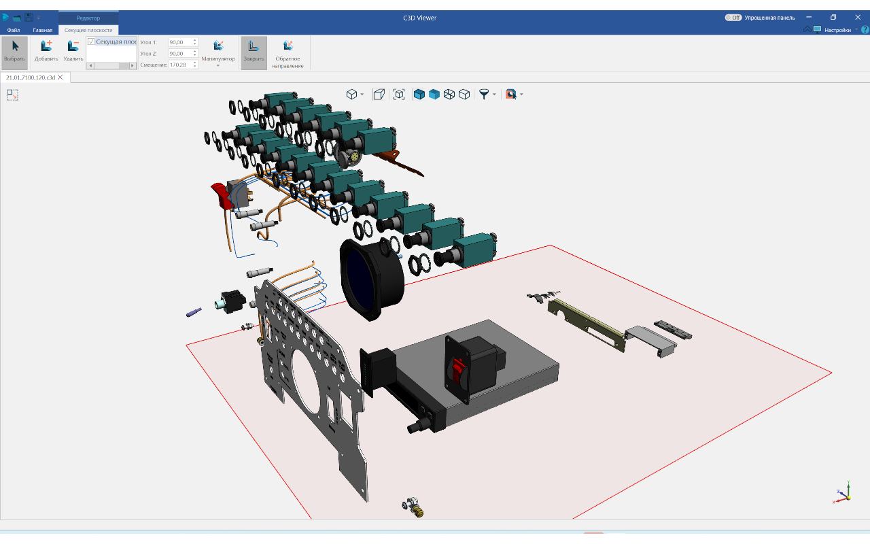Click the cutting planes list scrollbar thumb
870x544 pixels.
coord(106,65)
